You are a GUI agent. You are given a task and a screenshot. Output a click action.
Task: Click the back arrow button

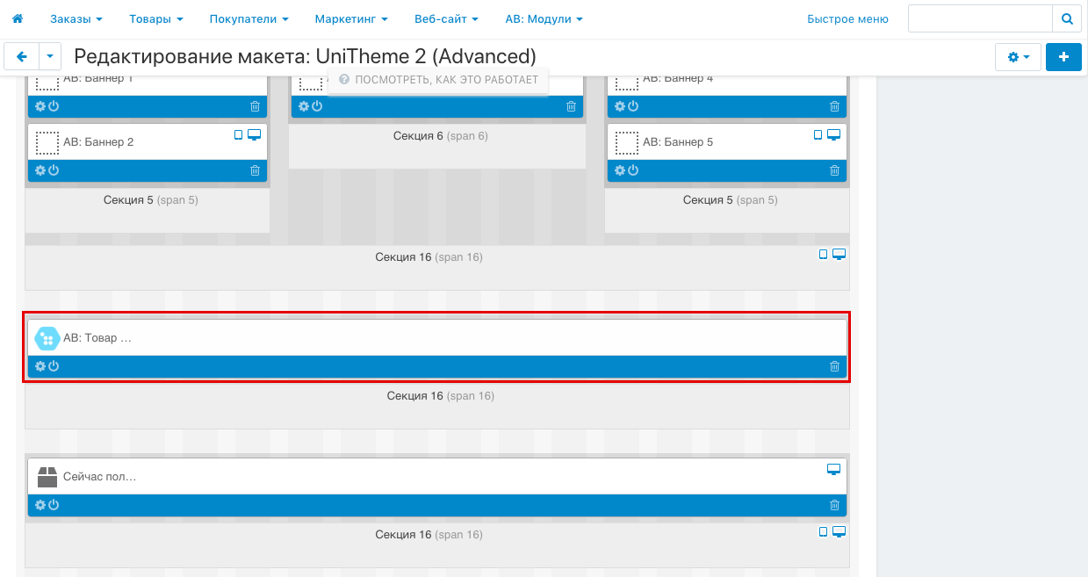(x=22, y=56)
